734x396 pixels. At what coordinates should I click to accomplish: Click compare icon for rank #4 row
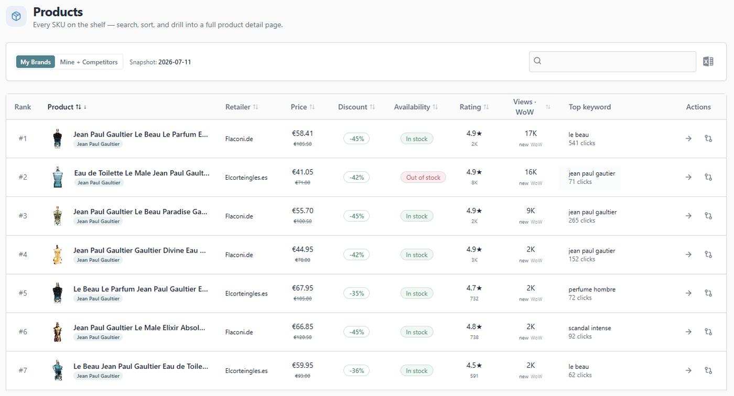point(708,255)
